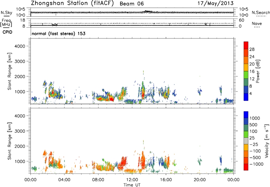The height and width of the screenshot is (187, 270).
Task: Click the "Zhongshan Station (fitACF)" title
Action: click(x=72, y=3)
